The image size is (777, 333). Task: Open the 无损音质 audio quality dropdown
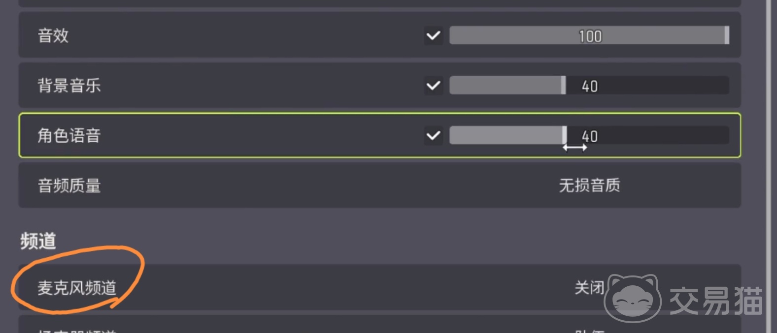[589, 185]
